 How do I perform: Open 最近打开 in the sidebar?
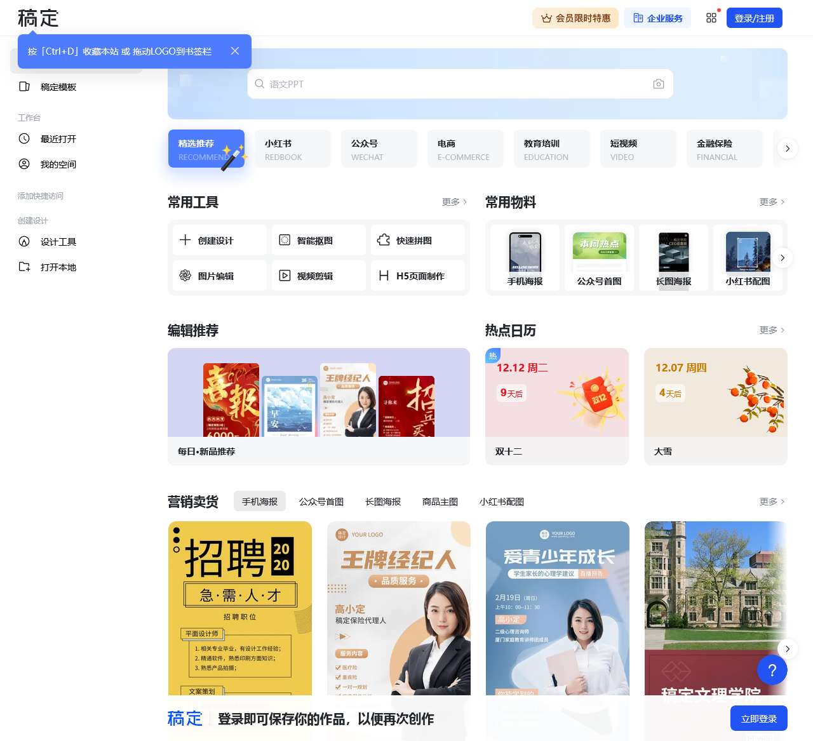tap(58, 139)
